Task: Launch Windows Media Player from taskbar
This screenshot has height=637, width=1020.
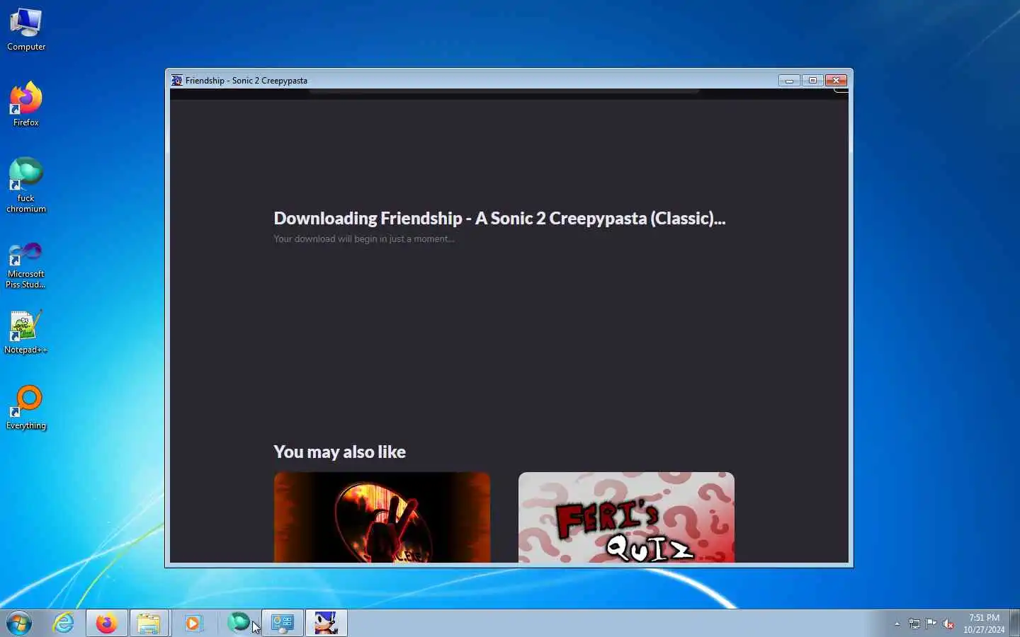Action: click(x=193, y=624)
